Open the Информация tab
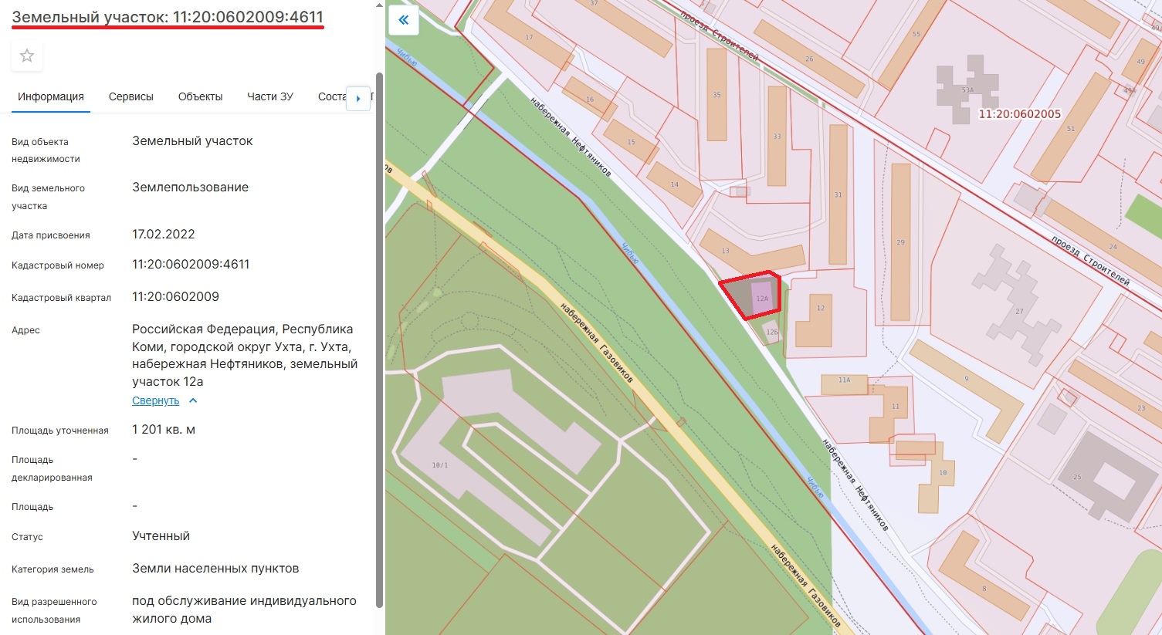The height and width of the screenshot is (635, 1162). (x=51, y=96)
